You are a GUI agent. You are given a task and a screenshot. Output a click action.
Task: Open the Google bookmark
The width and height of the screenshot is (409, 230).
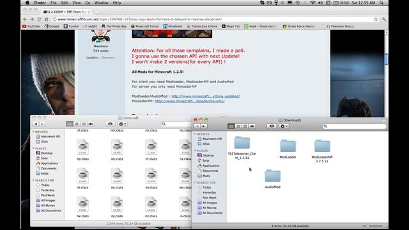coord(52,26)
